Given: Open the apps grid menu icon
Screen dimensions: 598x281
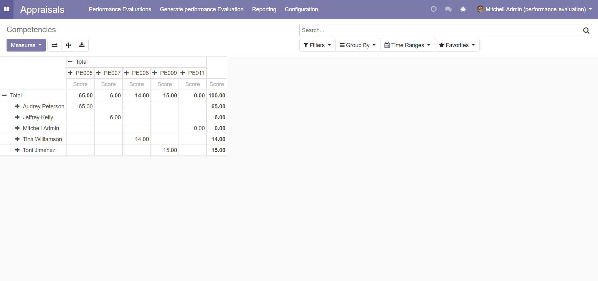Looking at the screenshot, I should pos(7,9).
